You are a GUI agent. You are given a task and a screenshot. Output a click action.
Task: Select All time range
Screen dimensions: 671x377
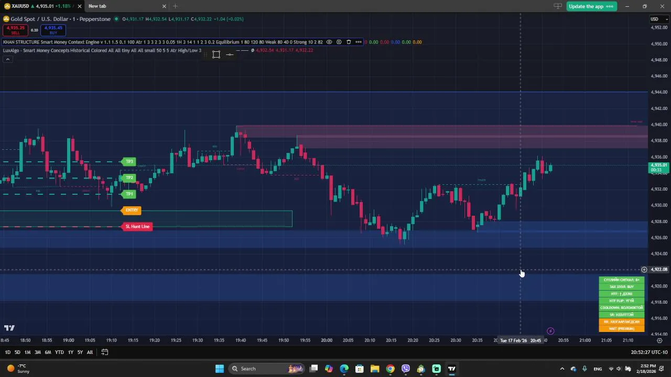coord(90,352)
